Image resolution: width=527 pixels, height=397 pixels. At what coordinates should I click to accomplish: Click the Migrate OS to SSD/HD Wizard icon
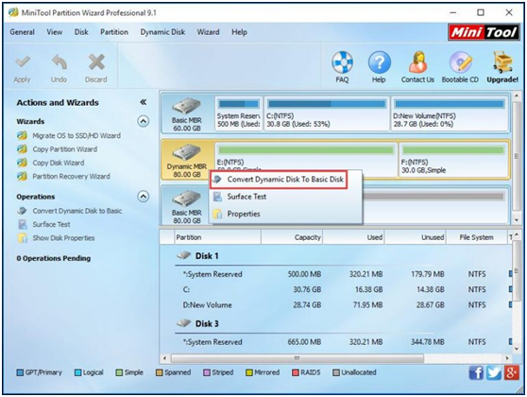[x=22, y=135]
